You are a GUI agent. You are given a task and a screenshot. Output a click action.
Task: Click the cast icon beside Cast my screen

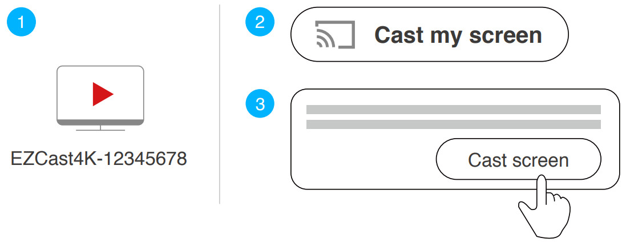335,35
